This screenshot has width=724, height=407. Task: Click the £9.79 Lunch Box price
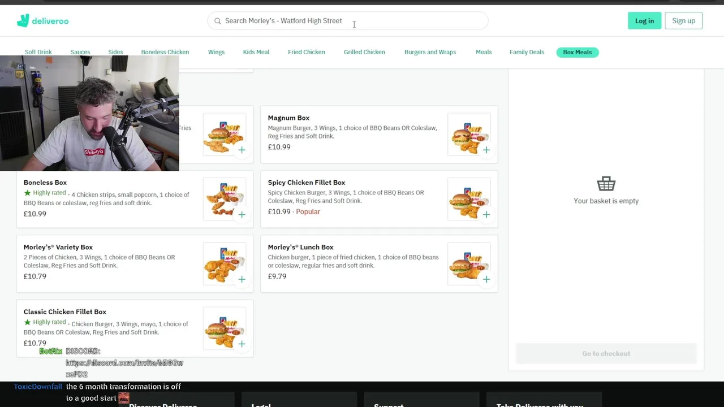pyautogui.click(x=277, y=276)
